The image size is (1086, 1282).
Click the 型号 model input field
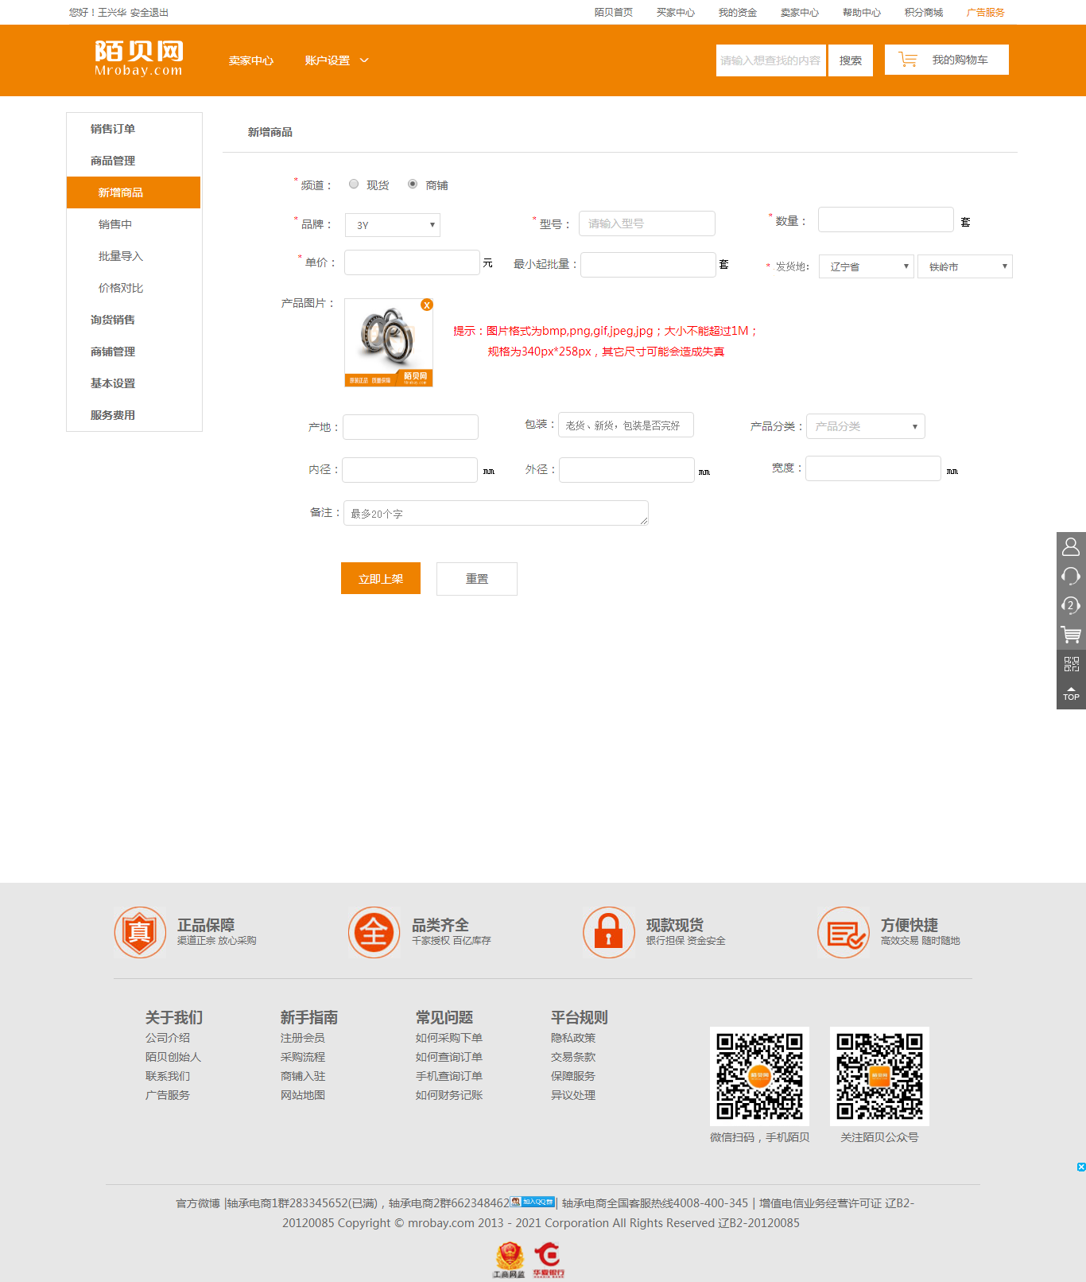click(646, 223)
